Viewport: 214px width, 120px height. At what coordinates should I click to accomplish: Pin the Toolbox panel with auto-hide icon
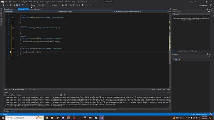click(207, 9)
